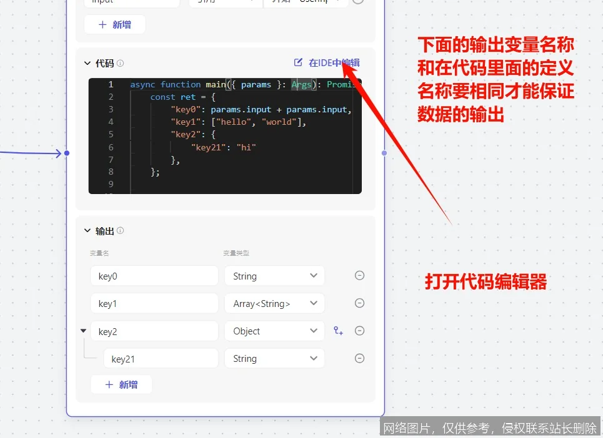Image resolution: width=603 pixels, height=438 pixels.
Task: Click the info icon next to 代码 label
Action: point(119,63)
